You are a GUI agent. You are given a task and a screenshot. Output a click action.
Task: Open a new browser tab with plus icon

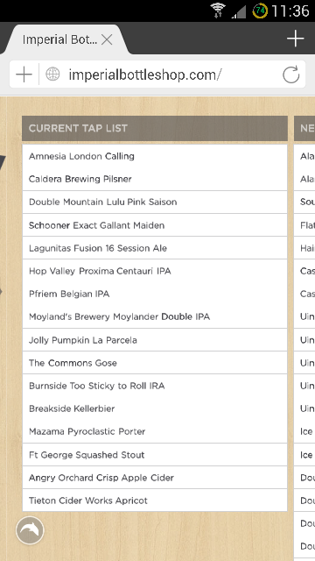click(295, 39)
